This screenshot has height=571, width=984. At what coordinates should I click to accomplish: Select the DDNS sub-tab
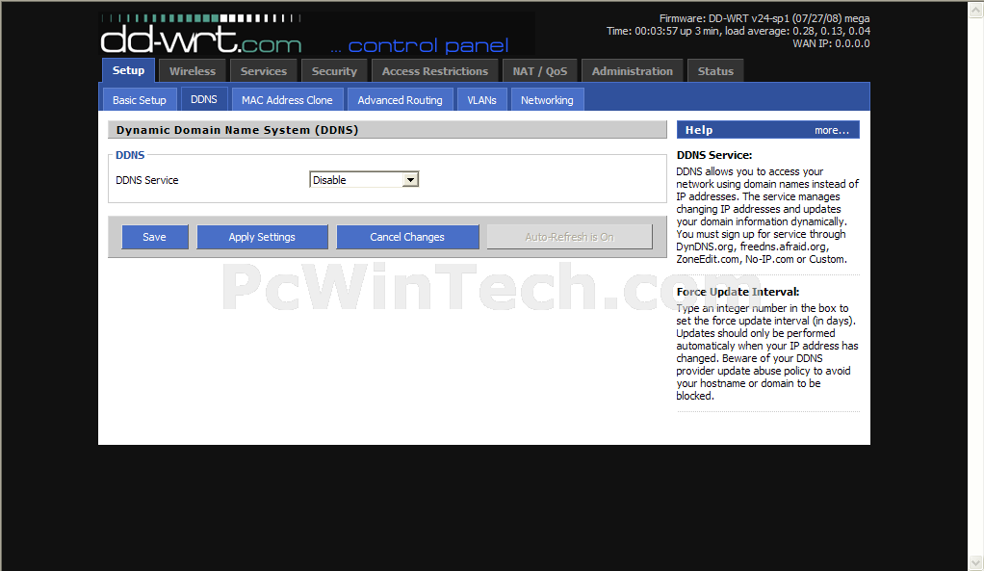tap(204, 99)
